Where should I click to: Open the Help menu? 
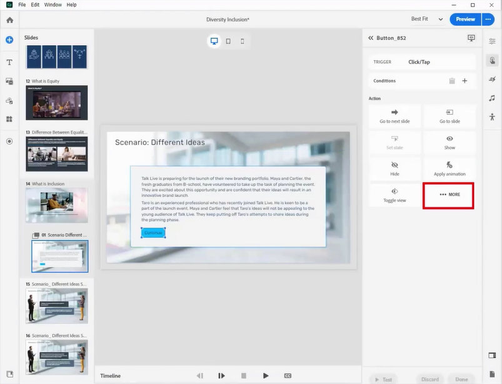71,5
